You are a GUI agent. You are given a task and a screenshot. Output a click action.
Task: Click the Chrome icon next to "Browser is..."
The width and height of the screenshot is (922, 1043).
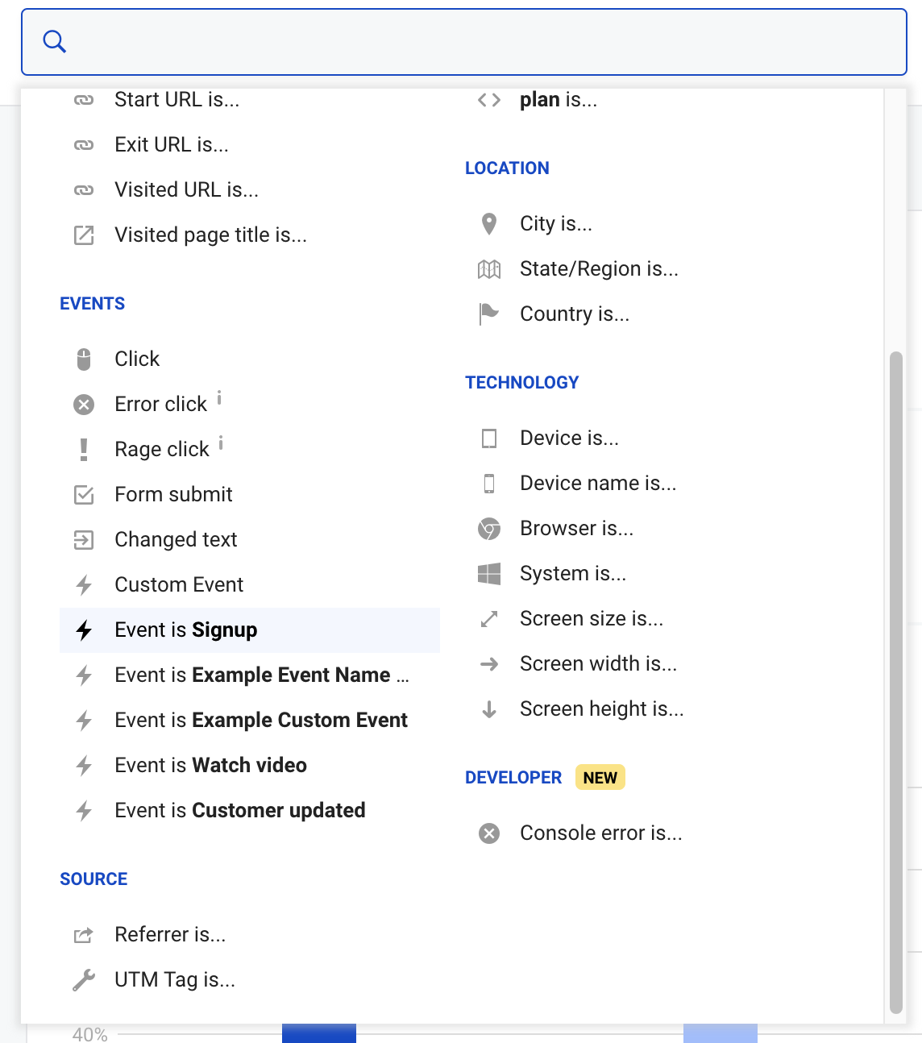pos(489,528)
